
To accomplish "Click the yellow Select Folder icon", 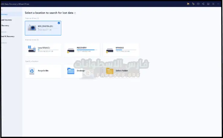I will click(x=110, y=71).
